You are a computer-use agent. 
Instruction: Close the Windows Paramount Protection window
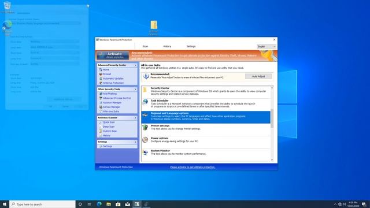[274, 40]
